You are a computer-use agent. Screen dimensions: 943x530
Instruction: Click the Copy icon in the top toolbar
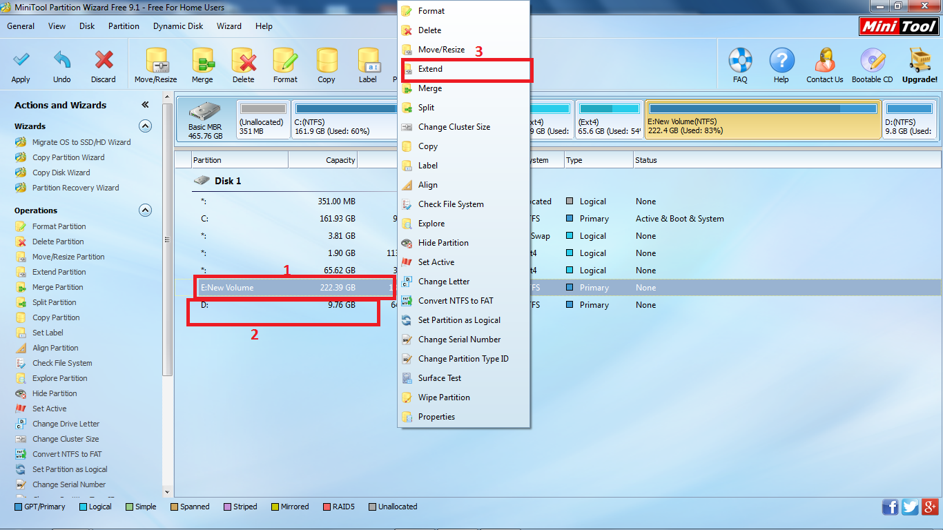[327, 61]
